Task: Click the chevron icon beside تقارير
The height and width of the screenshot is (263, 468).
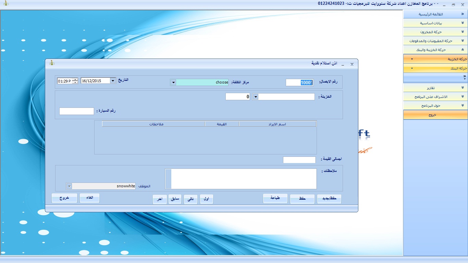Action: [x=463, y=88]
